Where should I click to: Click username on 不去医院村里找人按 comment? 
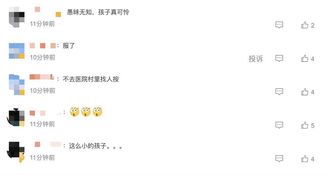point(42,77)
